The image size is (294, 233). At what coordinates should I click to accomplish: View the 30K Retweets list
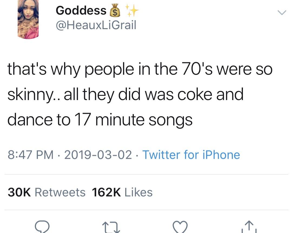tap(47, 192)
